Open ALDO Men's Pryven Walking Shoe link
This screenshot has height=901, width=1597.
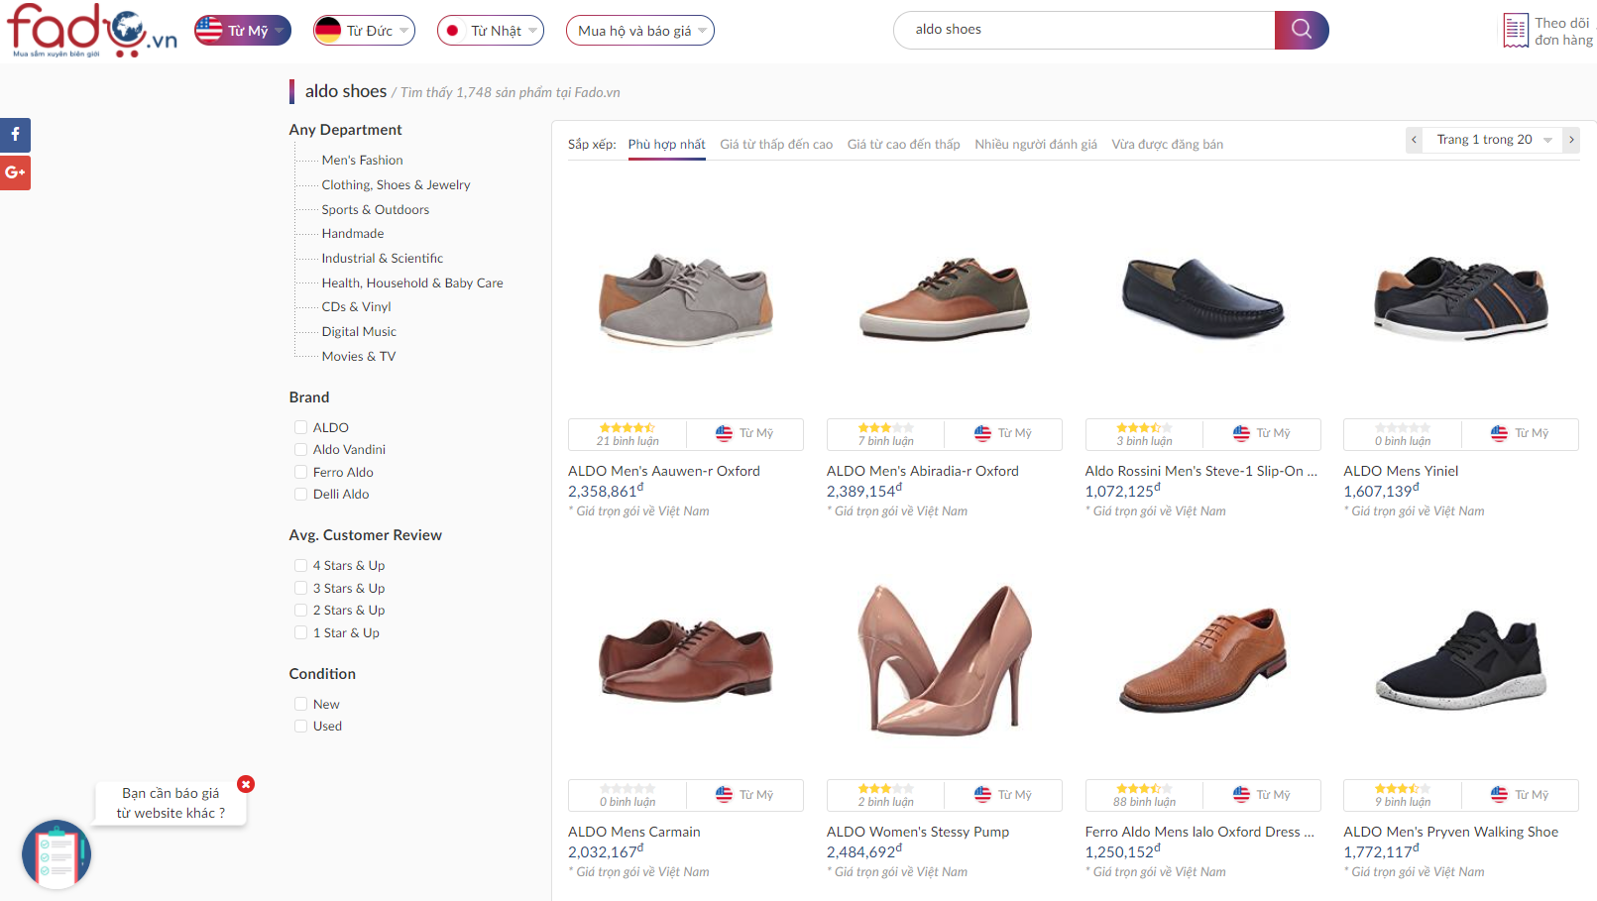click(1450, 832)
